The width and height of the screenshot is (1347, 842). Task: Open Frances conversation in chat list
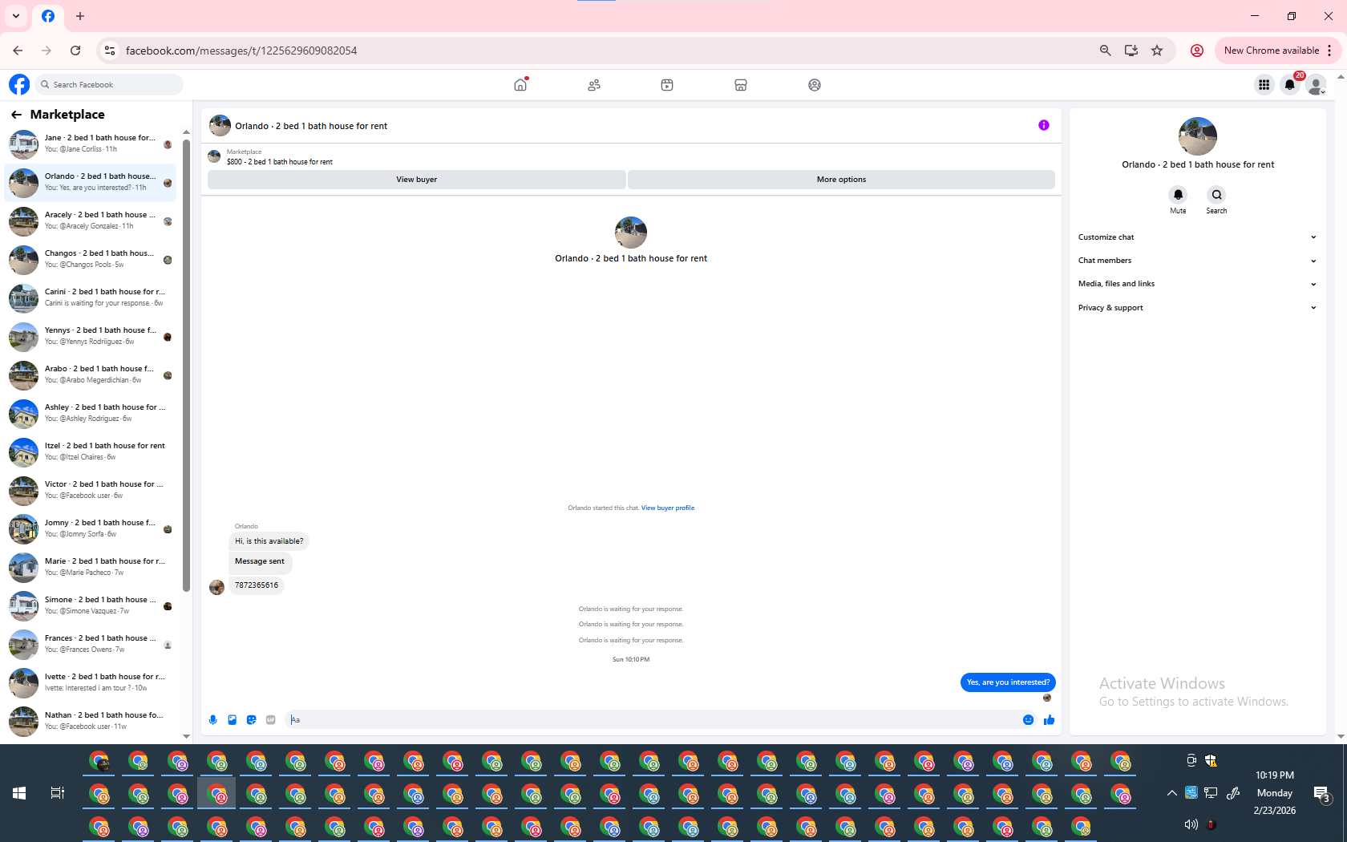point(91,645)
